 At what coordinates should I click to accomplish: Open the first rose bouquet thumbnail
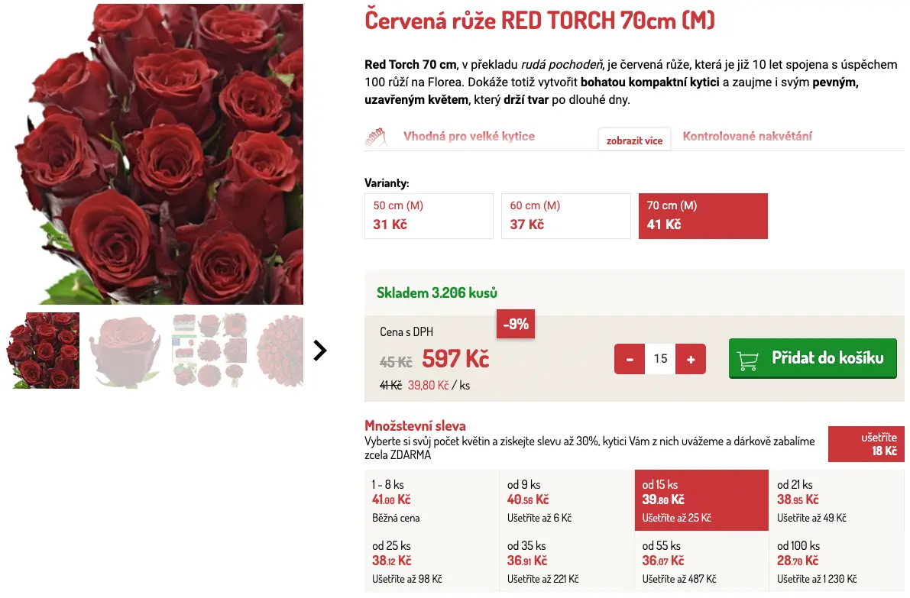pos(43,351)
